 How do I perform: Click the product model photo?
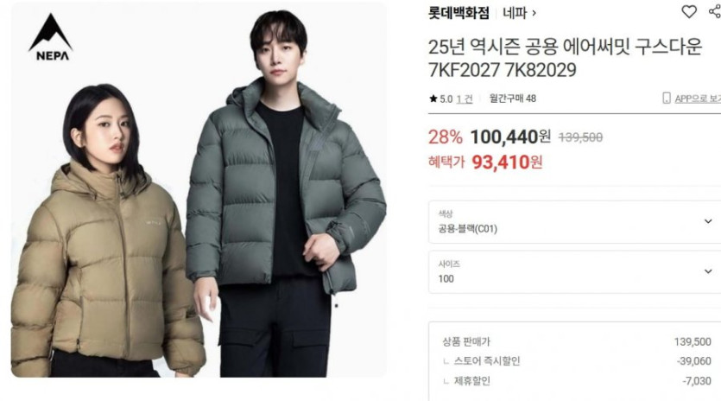[x=199, y=190]
